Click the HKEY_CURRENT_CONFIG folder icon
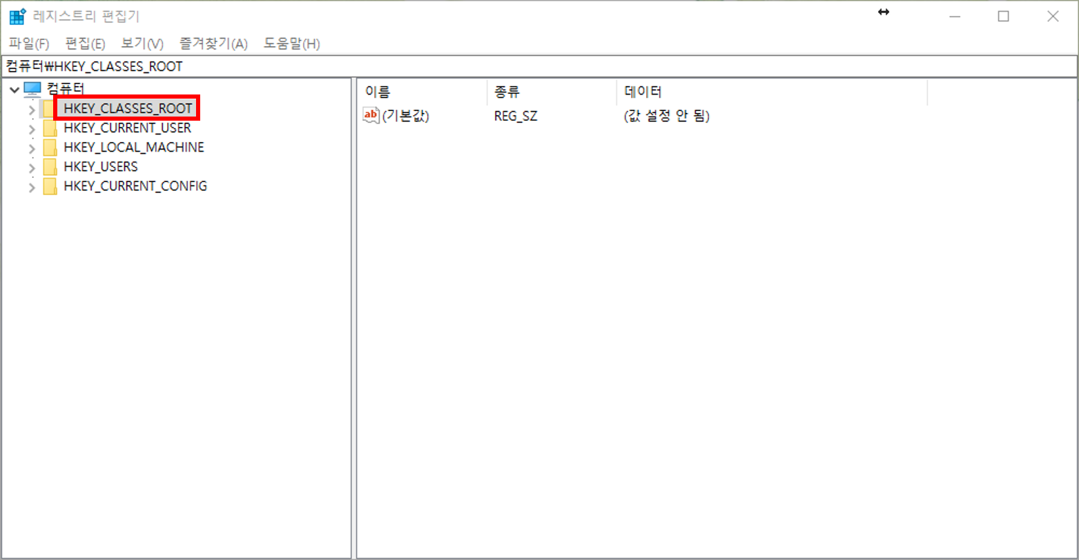 [x=50, y=187]
